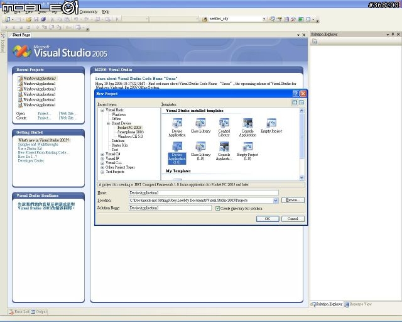The image size is (402, 322).
Task: Switch to the Resource View tab
Action: pos(358,304)
